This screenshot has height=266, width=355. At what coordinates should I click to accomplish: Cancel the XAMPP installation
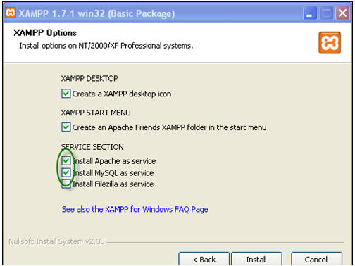tap(316, 259)
